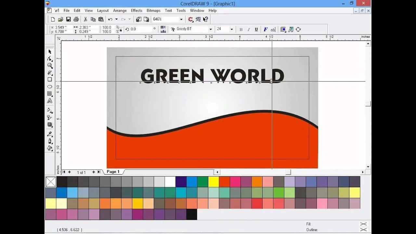Screen dimensions: 416x234
Task: Create a new document
Action: pos(53,19)
